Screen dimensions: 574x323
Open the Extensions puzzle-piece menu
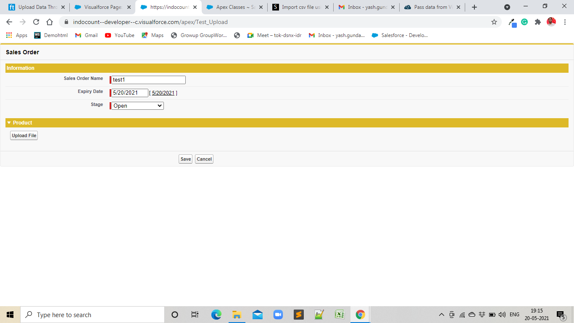[537, 22]
